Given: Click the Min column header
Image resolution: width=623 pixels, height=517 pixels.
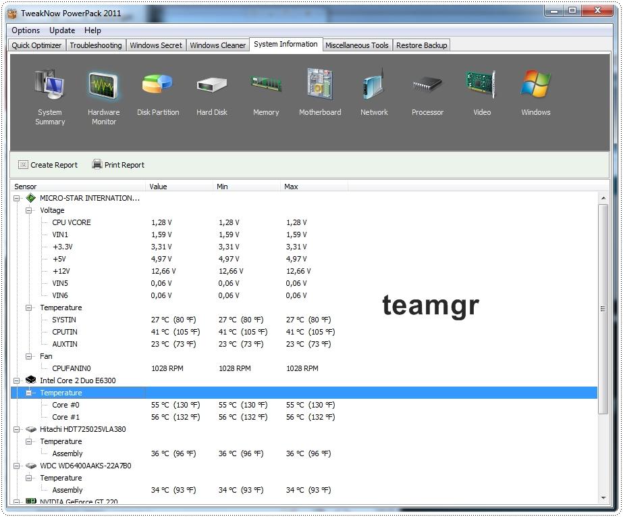Looking at the screenshot, I should click(x=247, y=186).
